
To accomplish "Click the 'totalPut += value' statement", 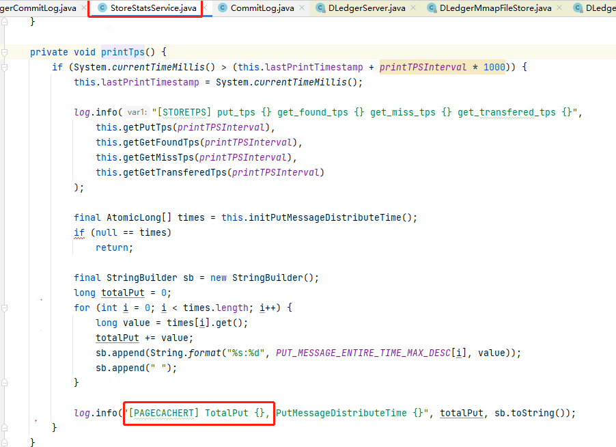I will coord(145,338).
